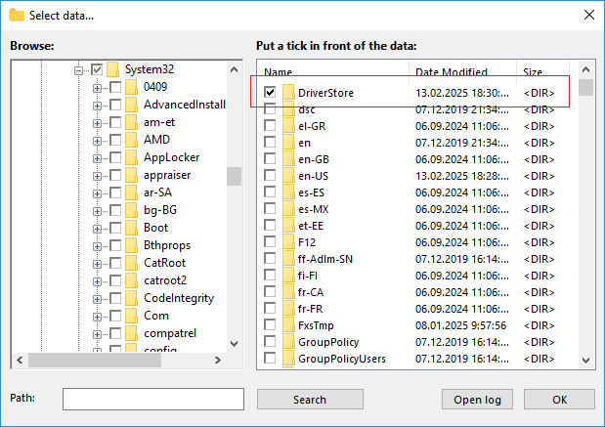Click the en-US folder icon
The height and width of the screenshot is (427, 605).
tap(288, 176)
